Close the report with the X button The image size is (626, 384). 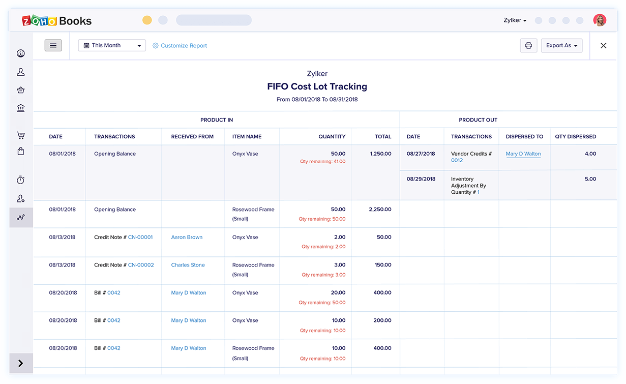click(x=603, y=46)
